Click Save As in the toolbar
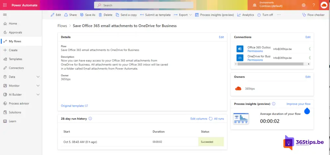This screenshot has width=330, height=155. 88,15
